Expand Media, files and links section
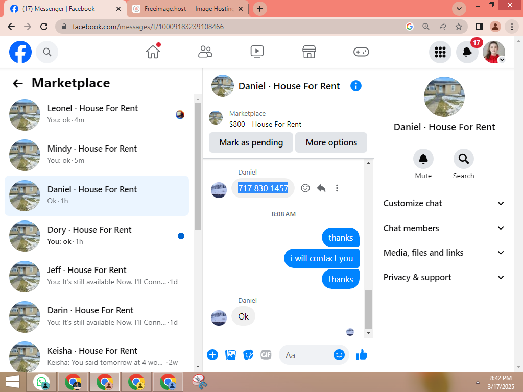 tap(444, 253)
